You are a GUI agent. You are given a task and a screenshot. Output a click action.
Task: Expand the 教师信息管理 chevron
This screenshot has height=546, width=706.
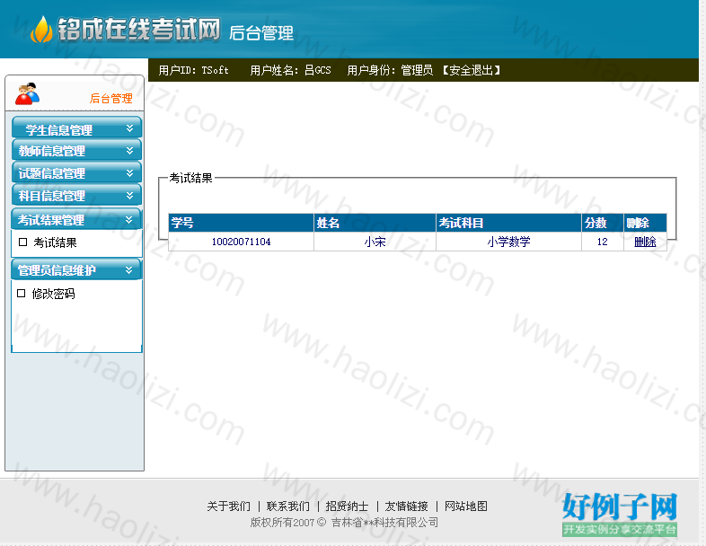tap(129, 150)
